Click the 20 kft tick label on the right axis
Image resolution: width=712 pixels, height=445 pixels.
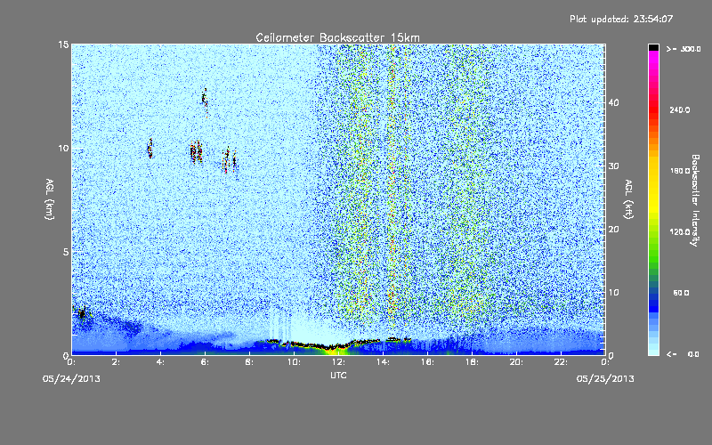click(613, 230)
